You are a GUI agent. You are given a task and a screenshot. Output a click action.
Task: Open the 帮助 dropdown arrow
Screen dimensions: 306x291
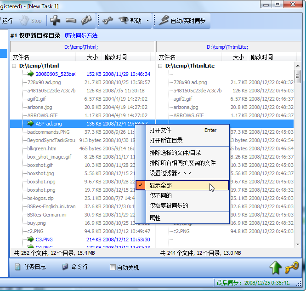point(148,21)
